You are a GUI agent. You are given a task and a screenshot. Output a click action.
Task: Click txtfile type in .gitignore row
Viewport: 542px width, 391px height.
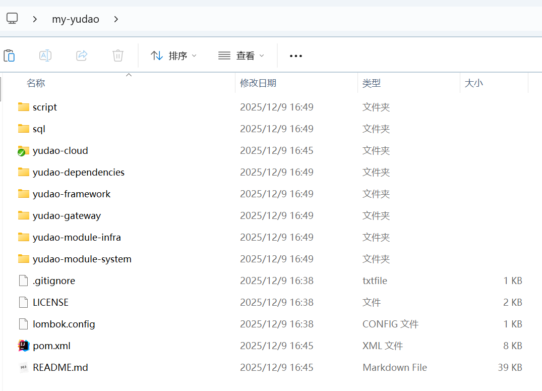pos(375,281)
